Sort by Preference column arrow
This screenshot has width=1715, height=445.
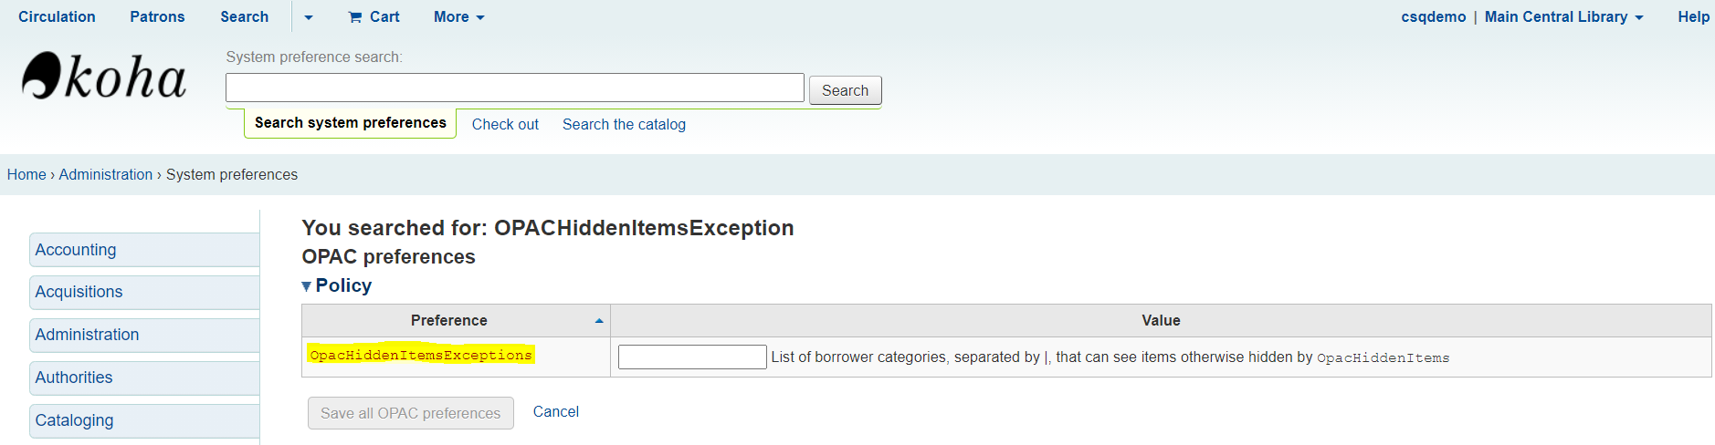[x=599, y=321]
